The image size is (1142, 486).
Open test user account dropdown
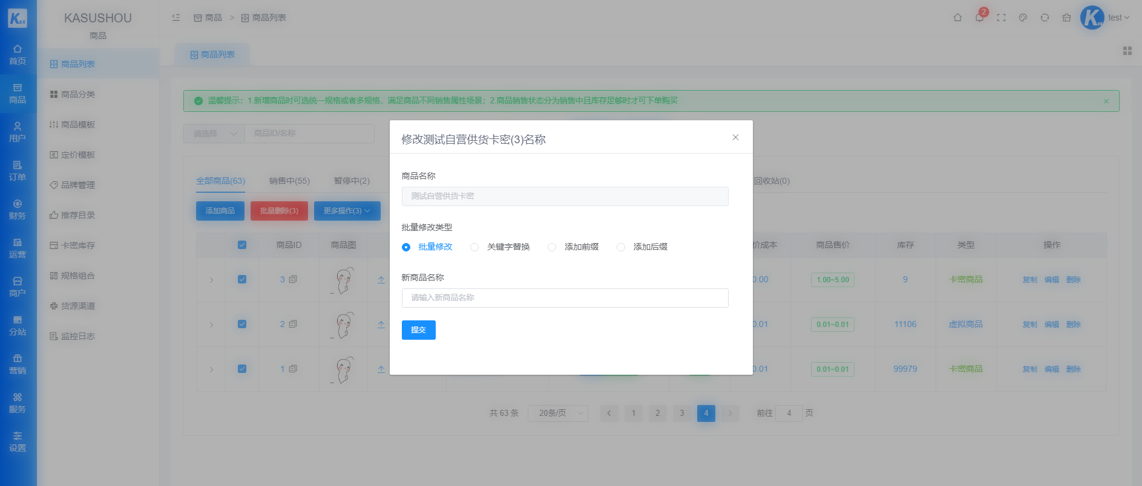click(x=1118, y=18)
